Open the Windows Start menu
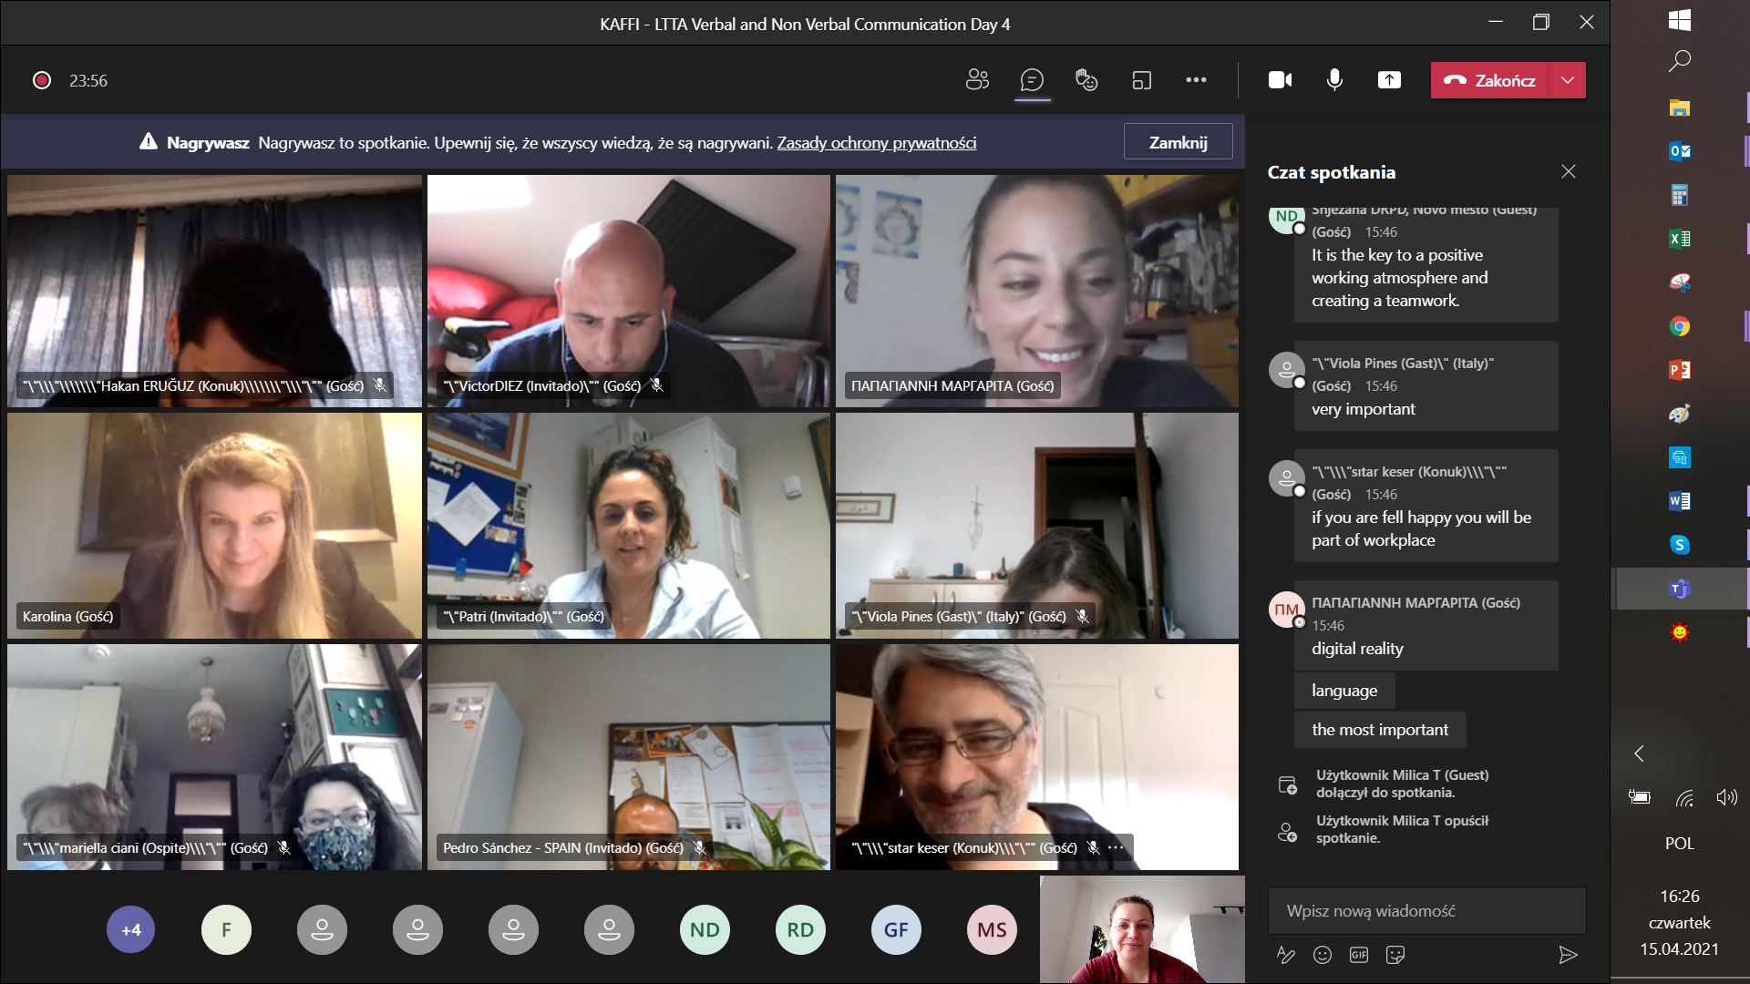The width and height of the screenshot is (1750, 984). pyautogui.click(x=1680, y=20)
